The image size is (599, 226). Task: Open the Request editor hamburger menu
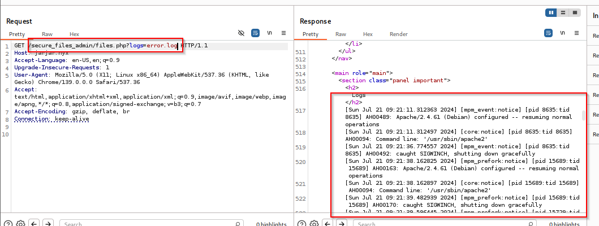[283, 33]
